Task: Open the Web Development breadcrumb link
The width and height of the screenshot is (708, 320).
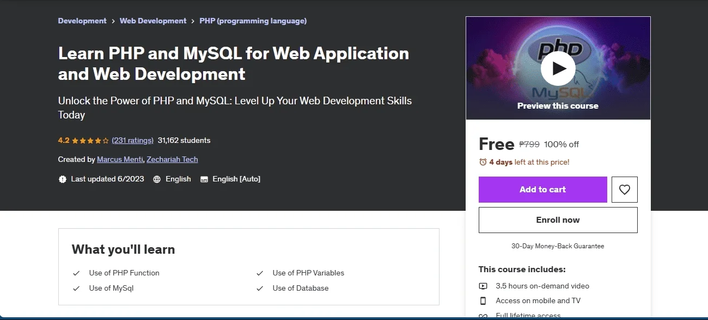Action: pyautogui.click(x=153, y=21)
